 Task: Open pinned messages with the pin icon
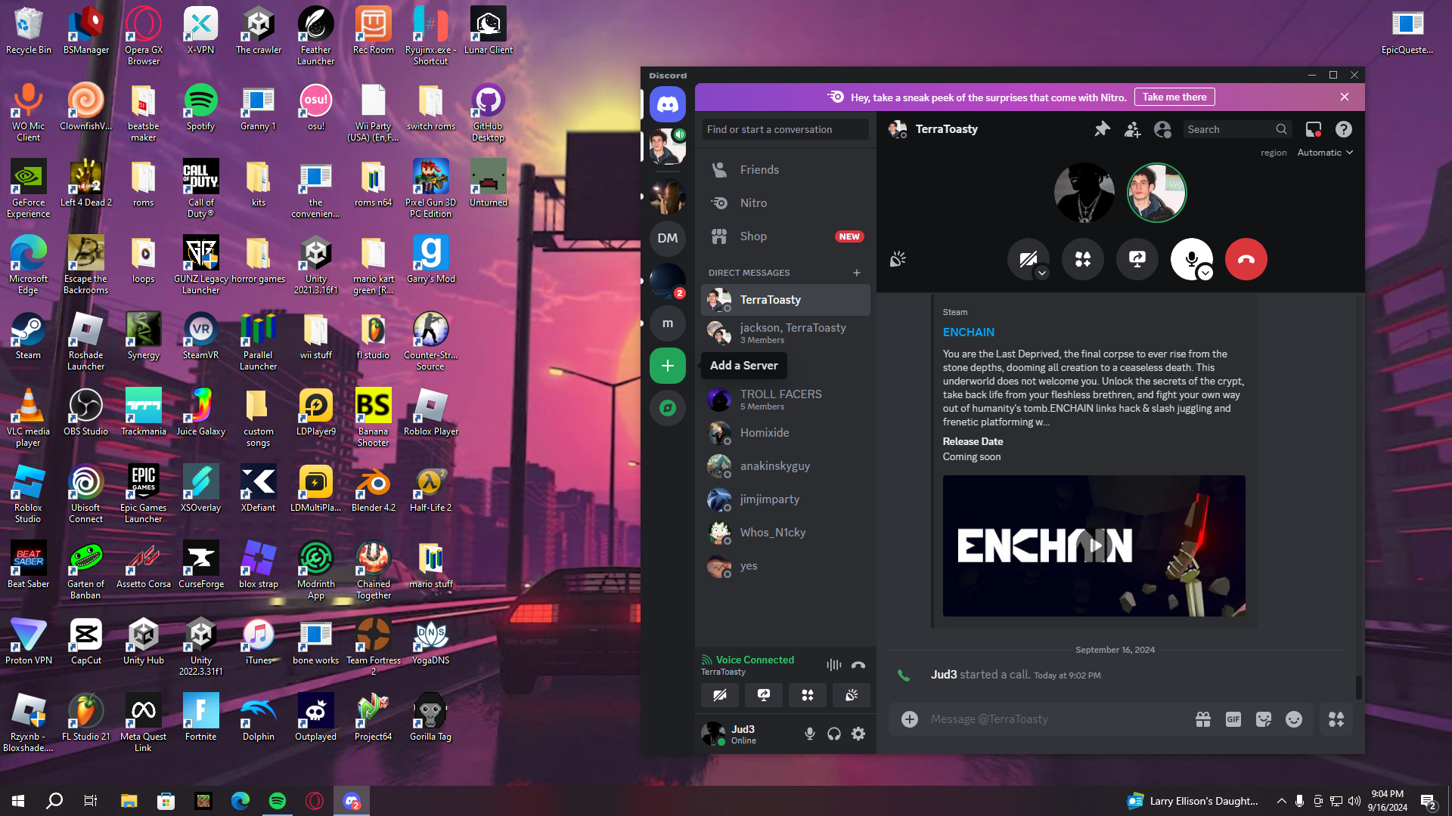tap(1102, 129)
